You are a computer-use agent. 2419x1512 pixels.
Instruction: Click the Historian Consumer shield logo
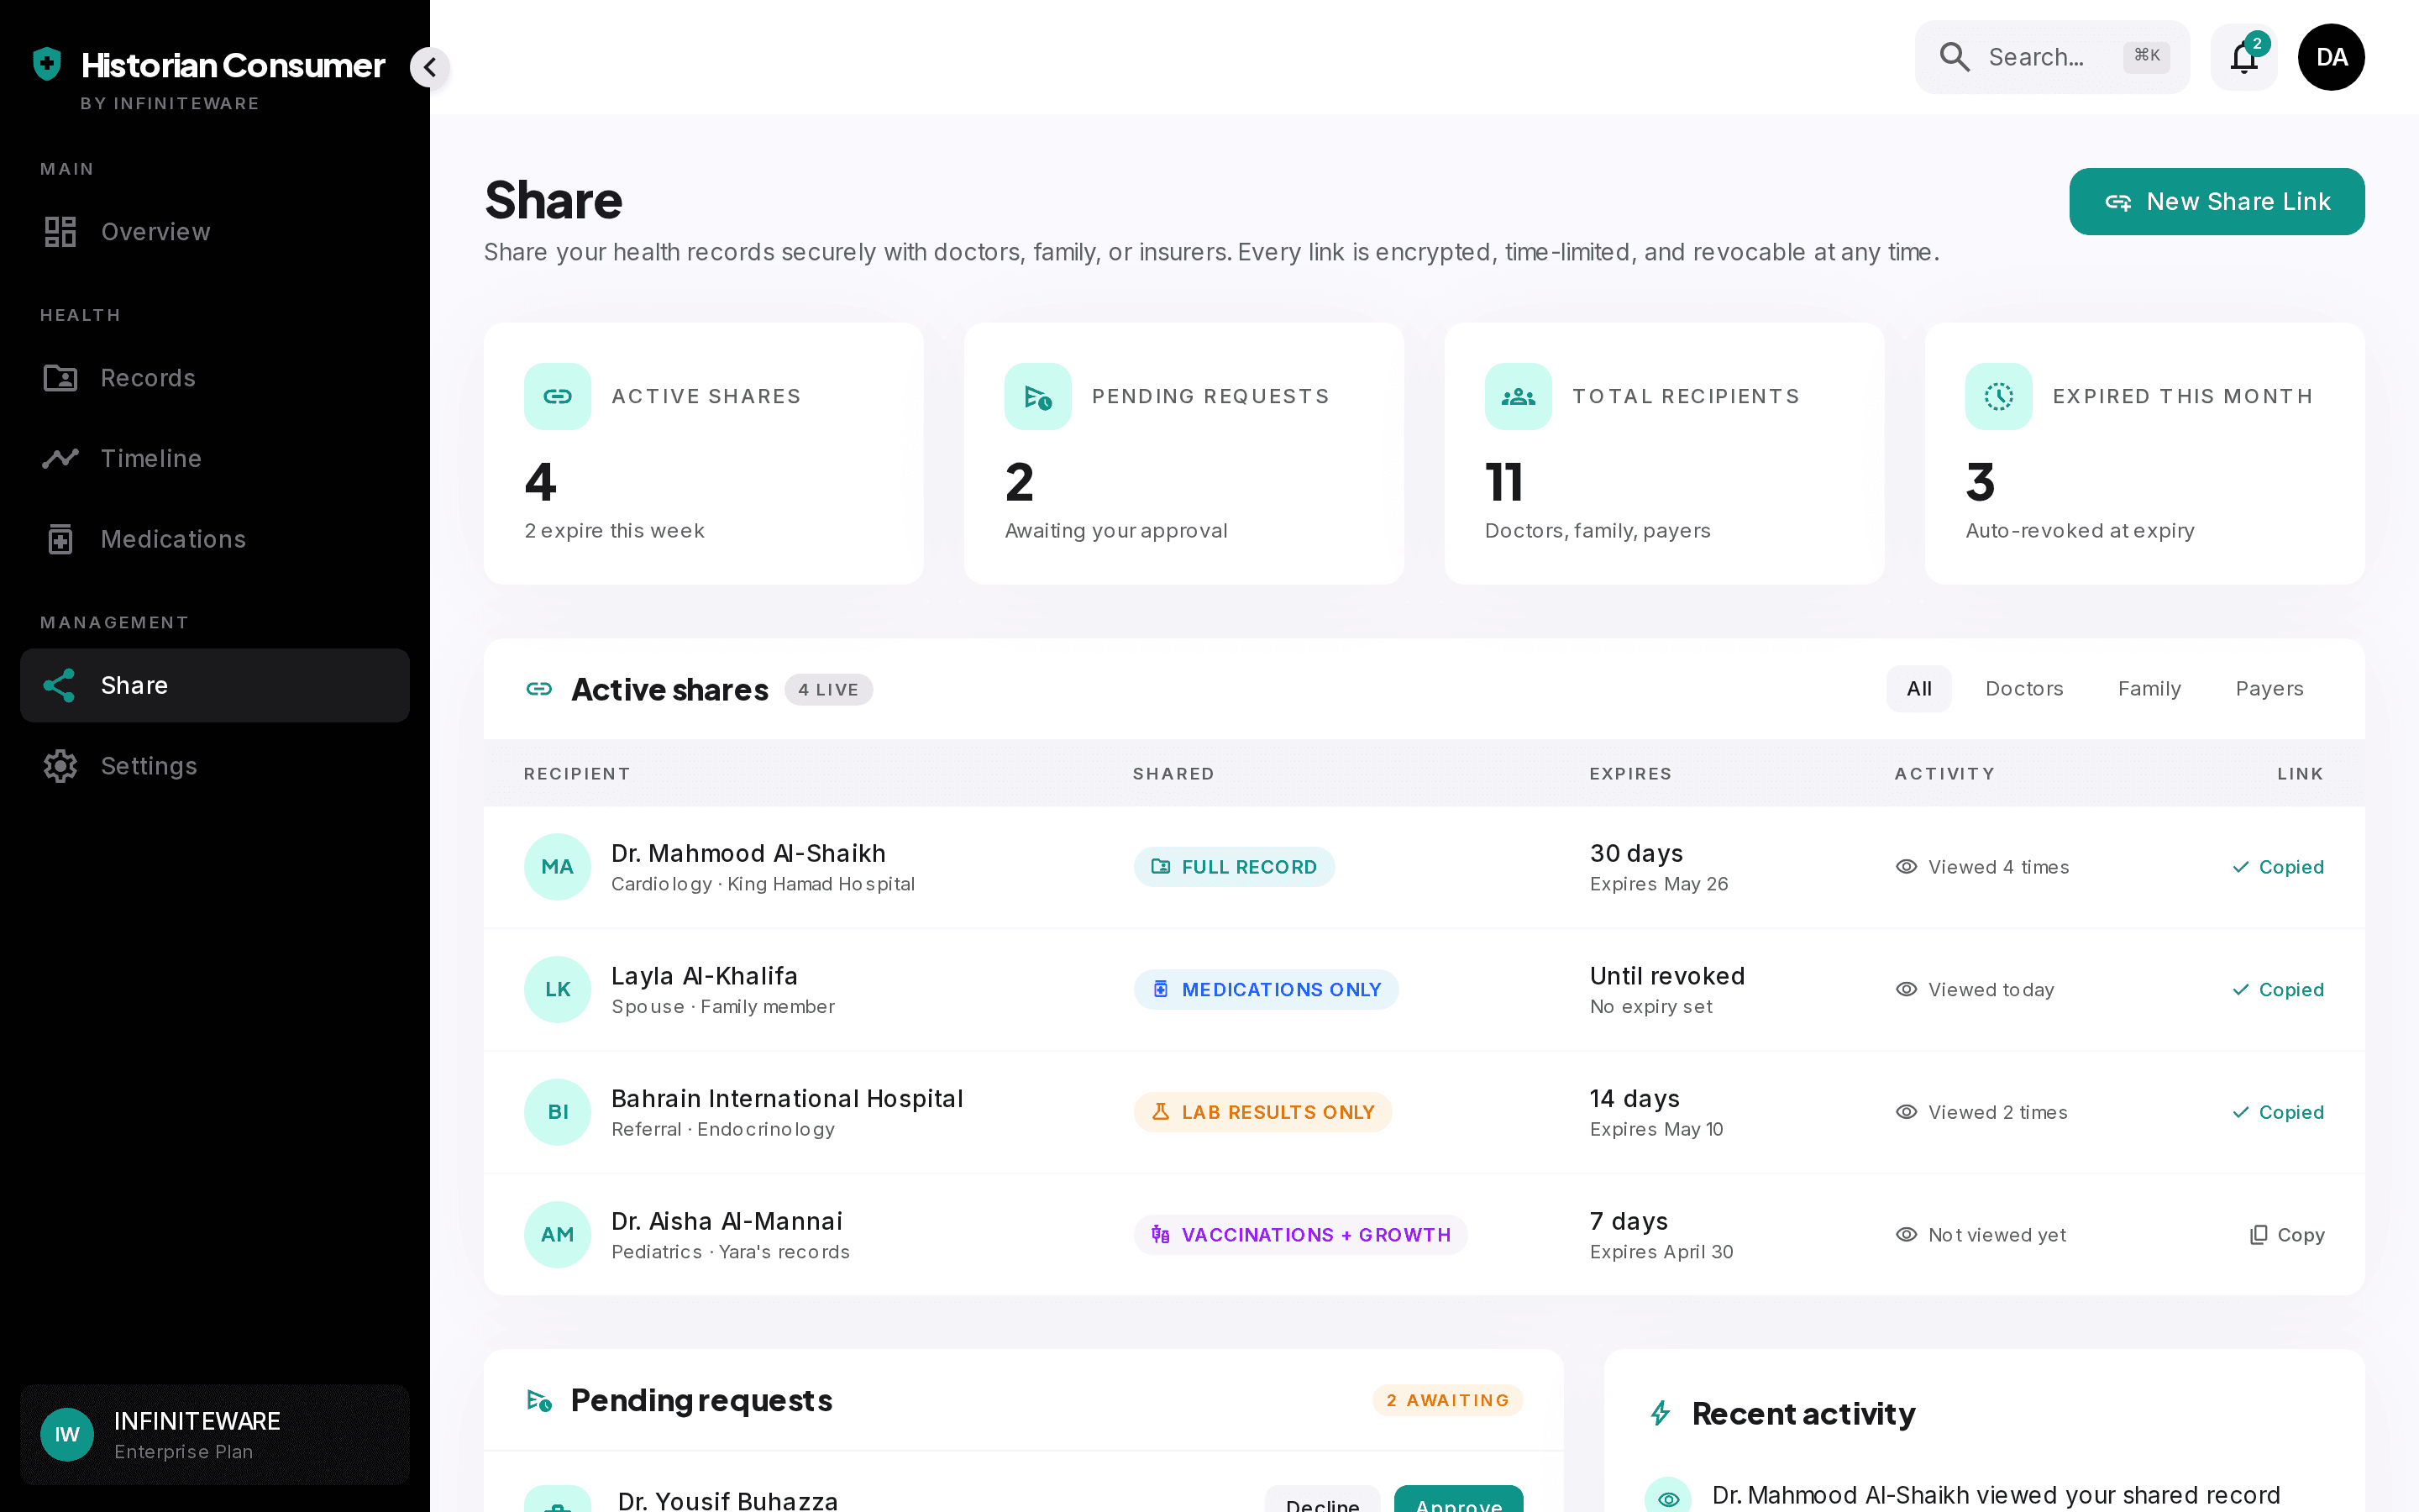pos(47,64)
